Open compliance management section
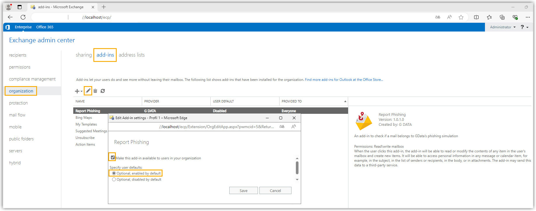 point(32,79)
